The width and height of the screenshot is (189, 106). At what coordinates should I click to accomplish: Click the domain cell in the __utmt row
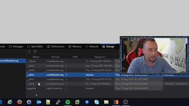tap(56, 79)
